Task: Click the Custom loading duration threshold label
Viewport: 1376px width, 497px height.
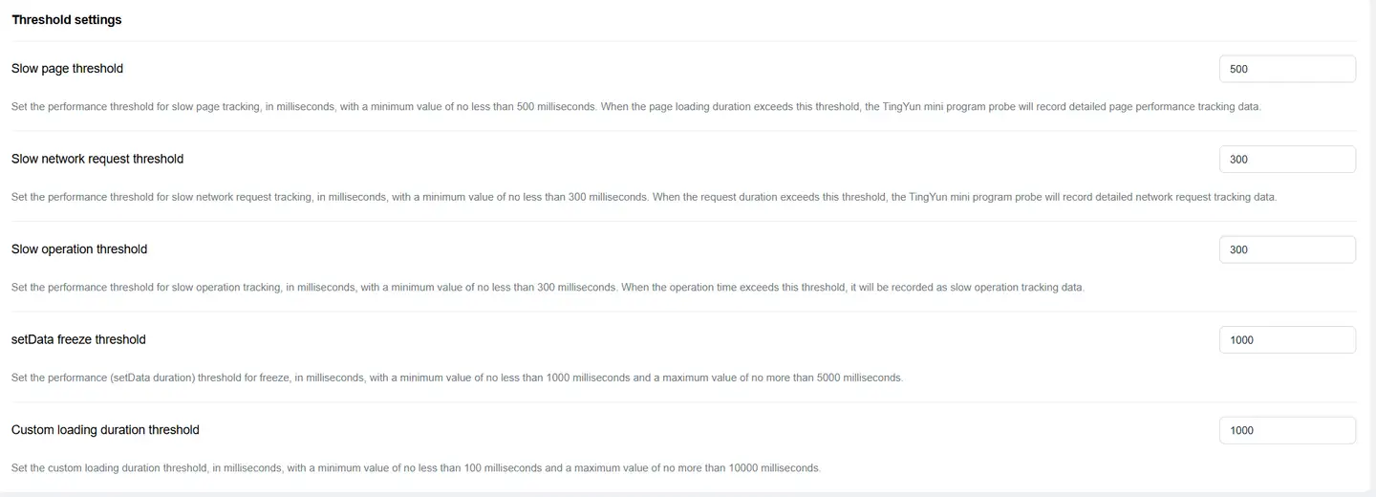Action: point(105,430)
